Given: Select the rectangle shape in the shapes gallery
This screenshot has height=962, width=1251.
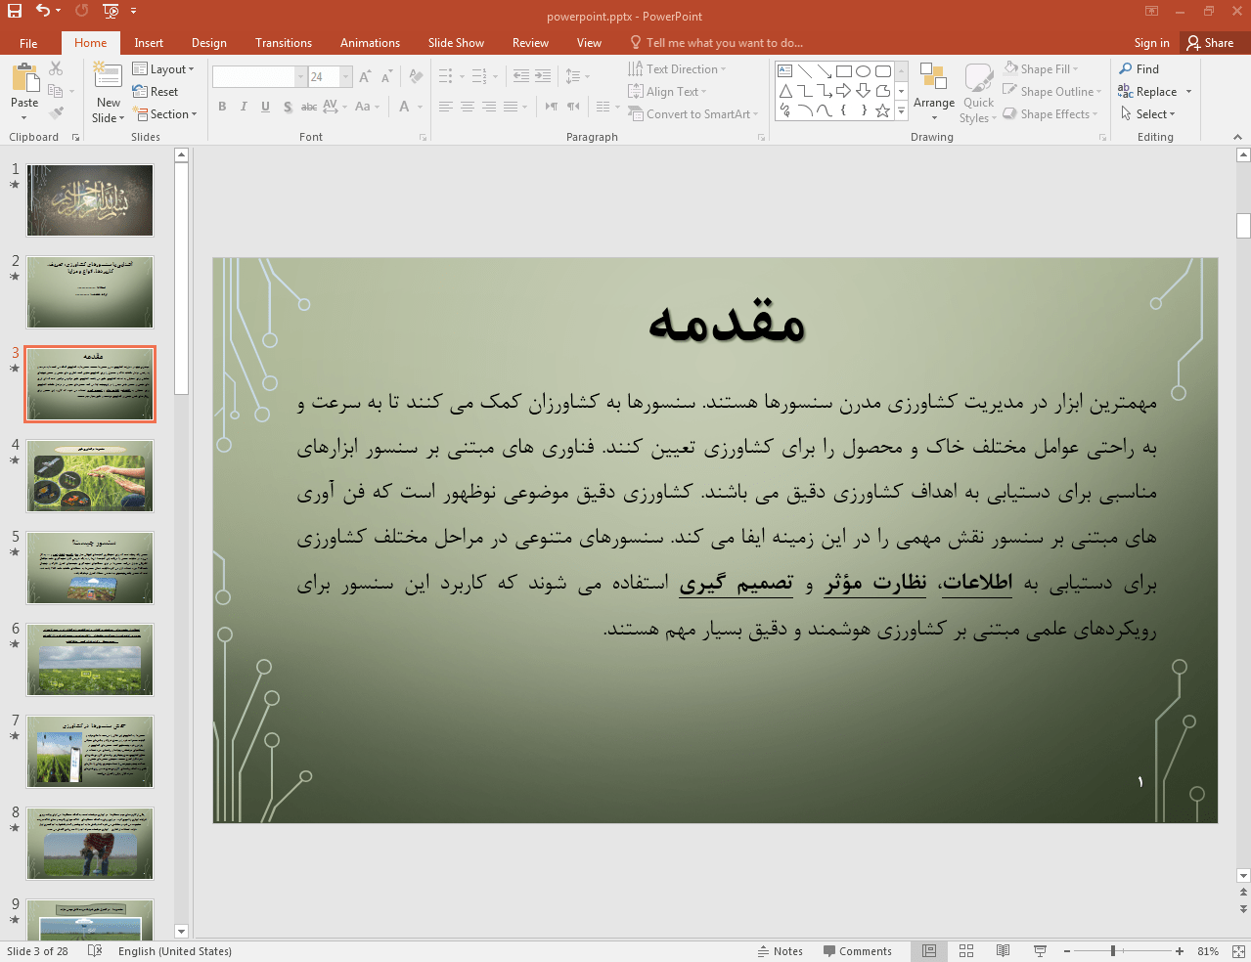Looking at the screenshot, I should 843,71.
